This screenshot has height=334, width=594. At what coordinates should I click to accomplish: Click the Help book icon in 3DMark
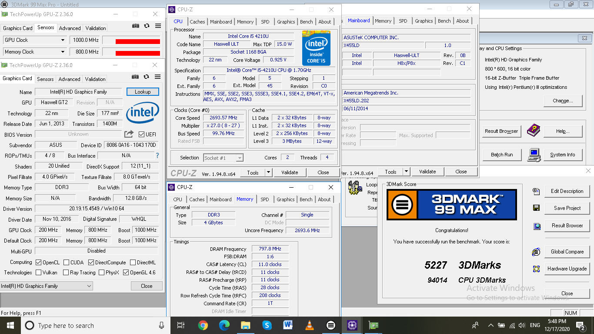(533, 130)
